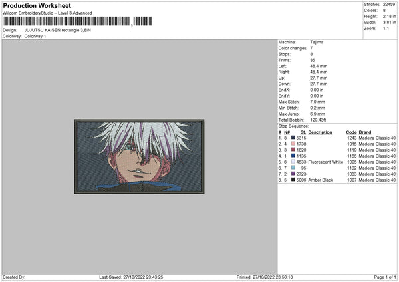
Task: Click the Description column header
Action: coord(320,132)
